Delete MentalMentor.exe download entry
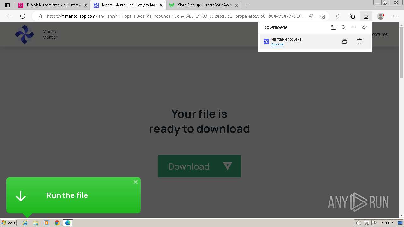Screen dimensions: 404x227 point(359,41)
